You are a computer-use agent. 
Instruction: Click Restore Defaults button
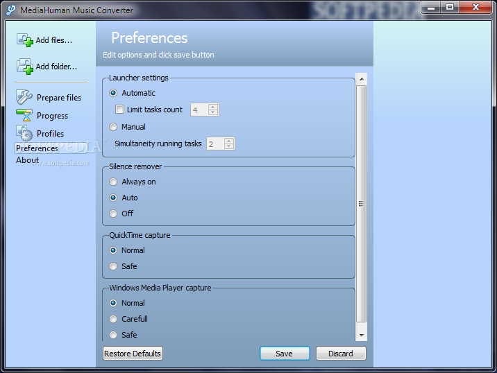[x=133, y=354]
